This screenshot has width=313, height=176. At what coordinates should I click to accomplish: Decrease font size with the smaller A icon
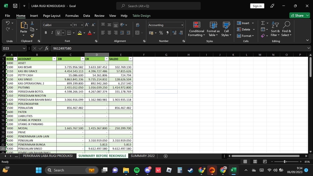pos(93,25)
